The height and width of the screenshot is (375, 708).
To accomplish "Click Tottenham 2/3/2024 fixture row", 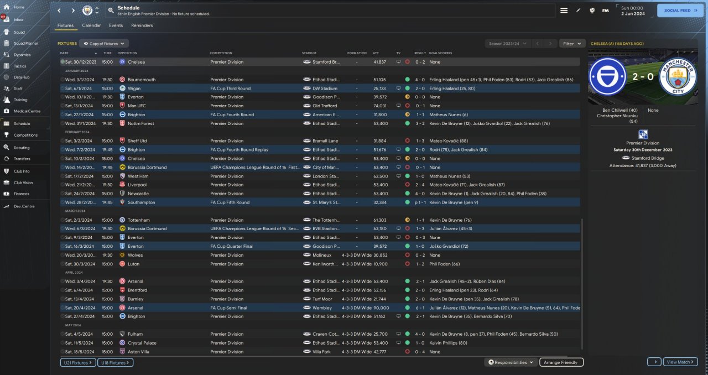I will [x=320, y=220].
